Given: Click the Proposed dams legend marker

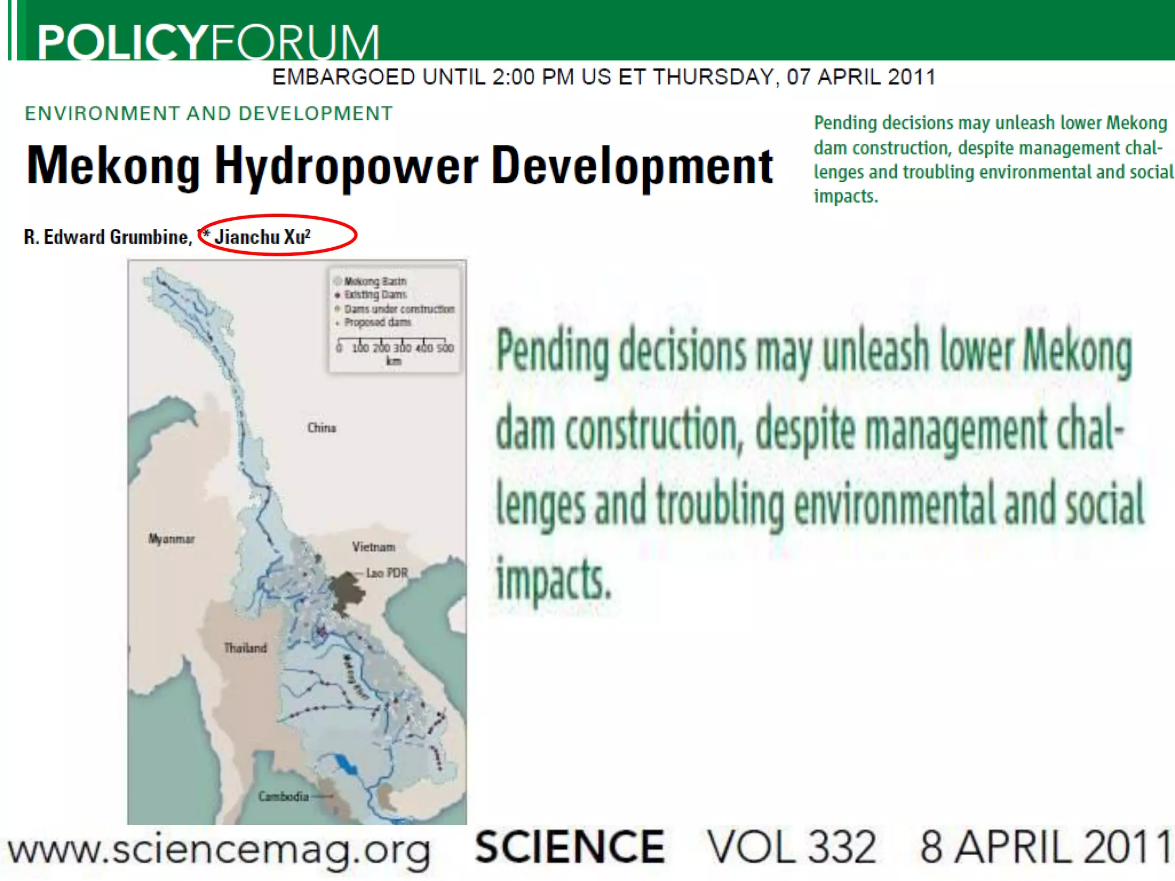Looking at the screenshot, I should tap(337, 323).
